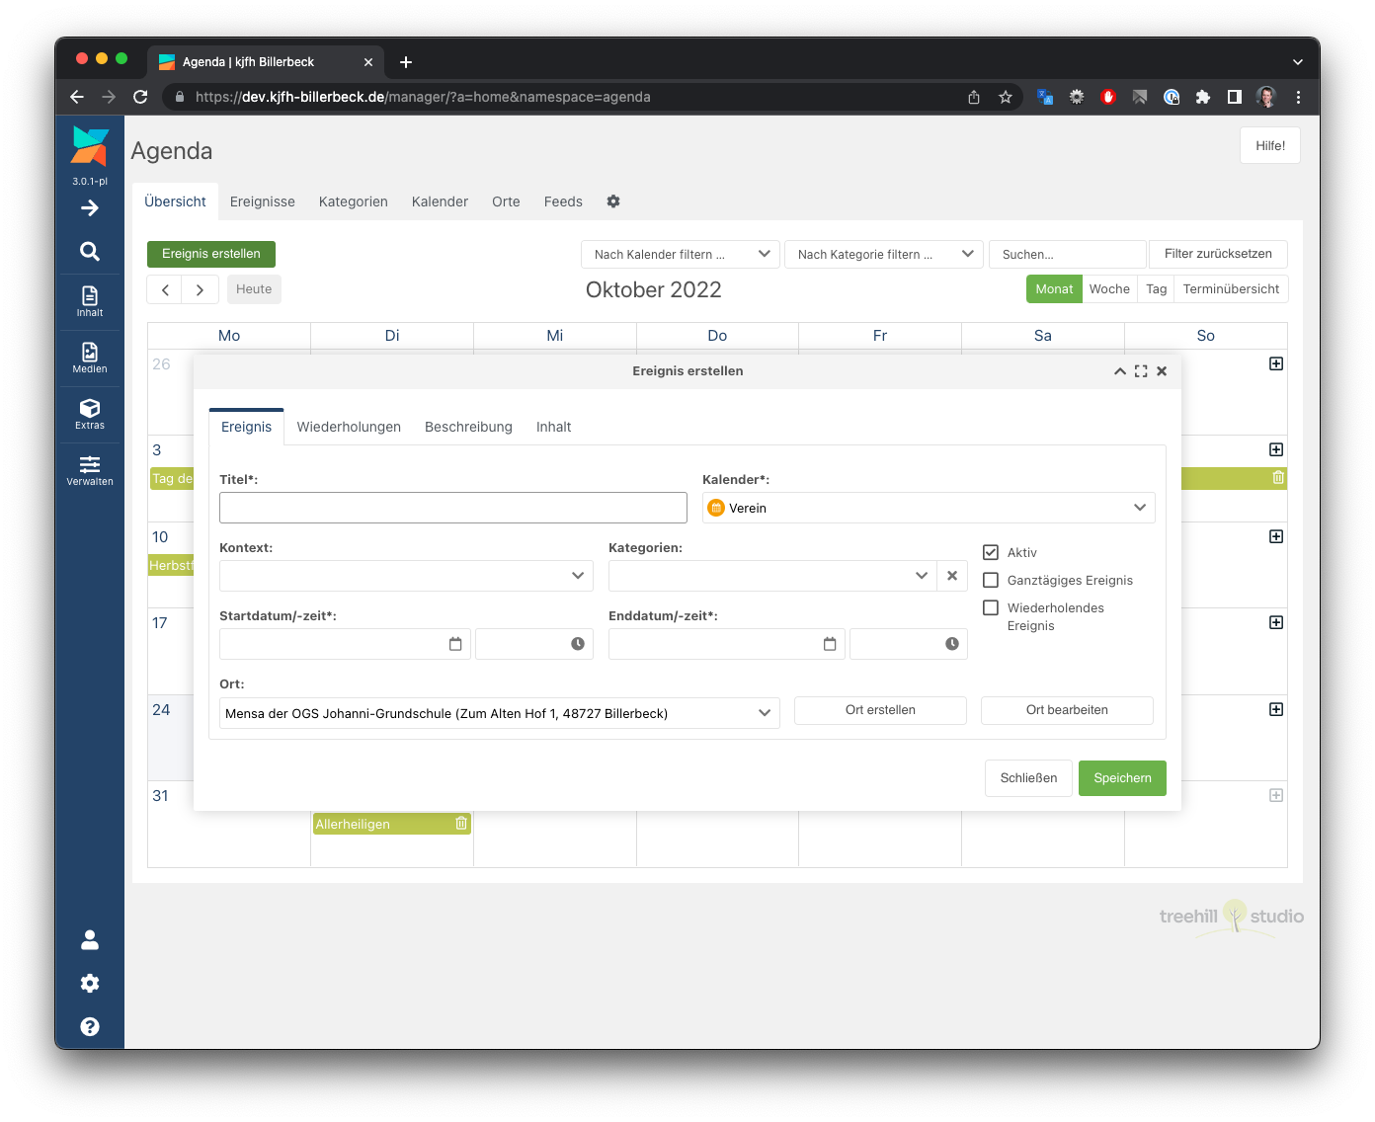This screenshot has width=1375, height=1122.
Task: Switch to the Wiederholungen tab
Action: pos(349,427)
